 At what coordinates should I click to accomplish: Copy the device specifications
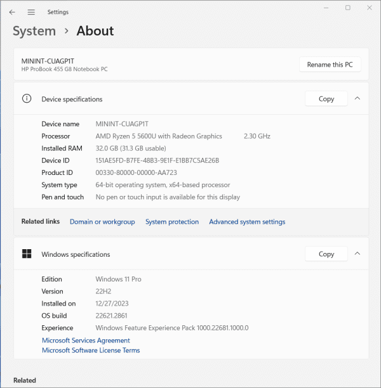pyautogui.click(x=326, y=99)
